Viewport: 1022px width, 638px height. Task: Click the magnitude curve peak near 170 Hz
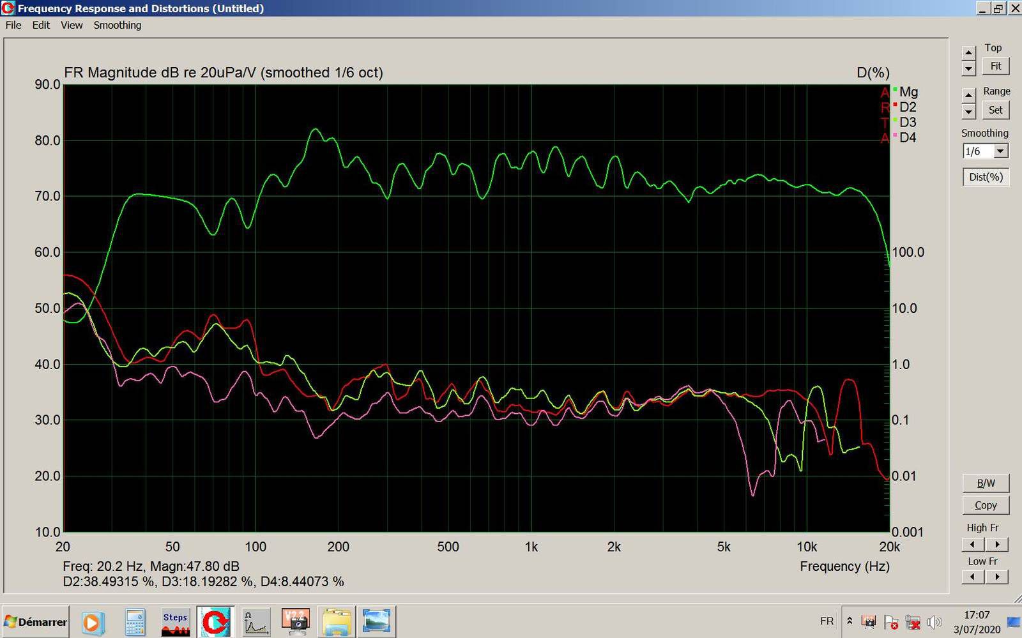click(x=315, y=130)
